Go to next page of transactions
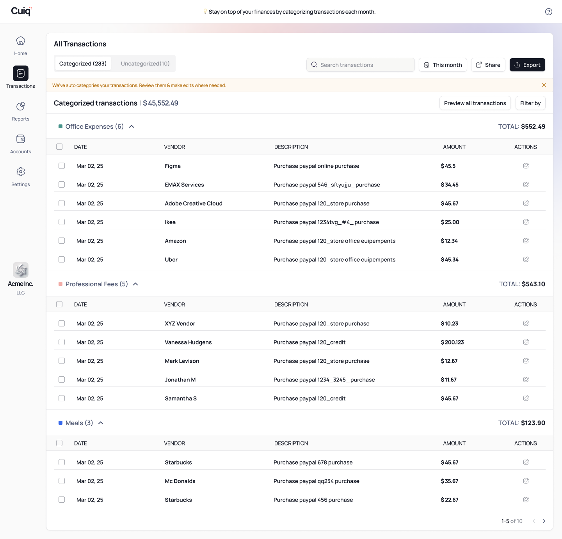Image resolution: width=562 pixels, height=539 pixels. (x=544, y=521)
